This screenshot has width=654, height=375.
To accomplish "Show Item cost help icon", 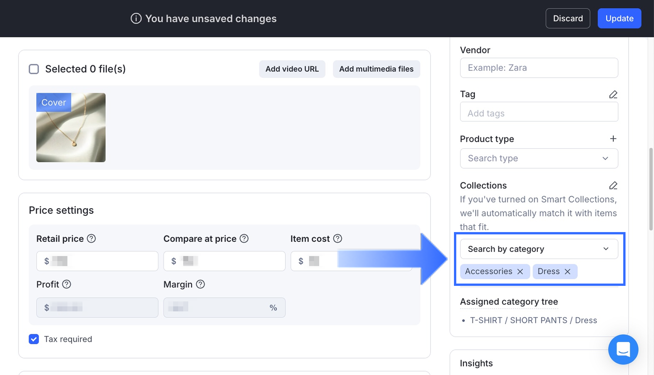I will (x=337, y=239).
